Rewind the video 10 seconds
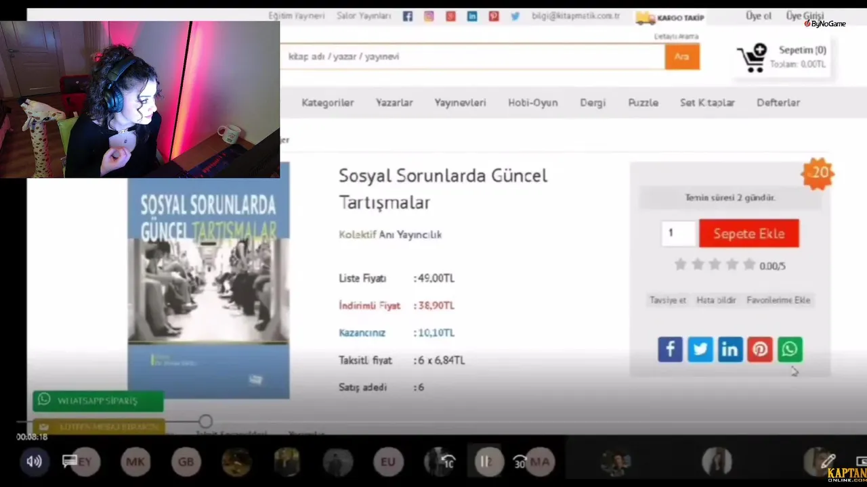The image size is (867, 487). point(448,462)
